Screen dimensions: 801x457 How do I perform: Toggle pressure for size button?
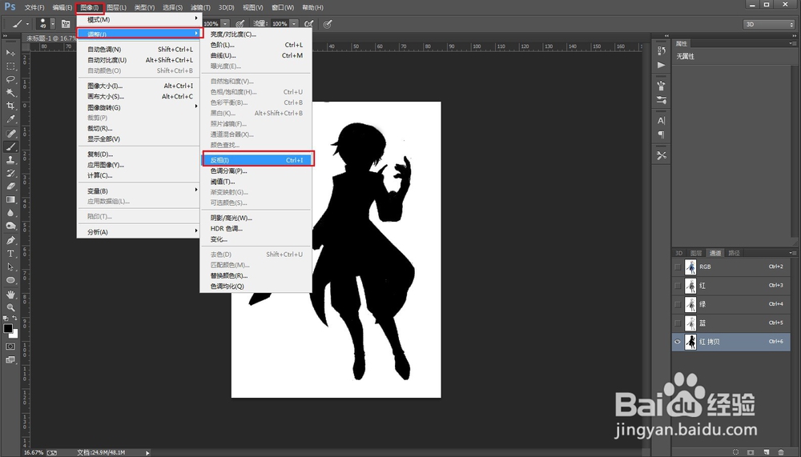[328, 24]
